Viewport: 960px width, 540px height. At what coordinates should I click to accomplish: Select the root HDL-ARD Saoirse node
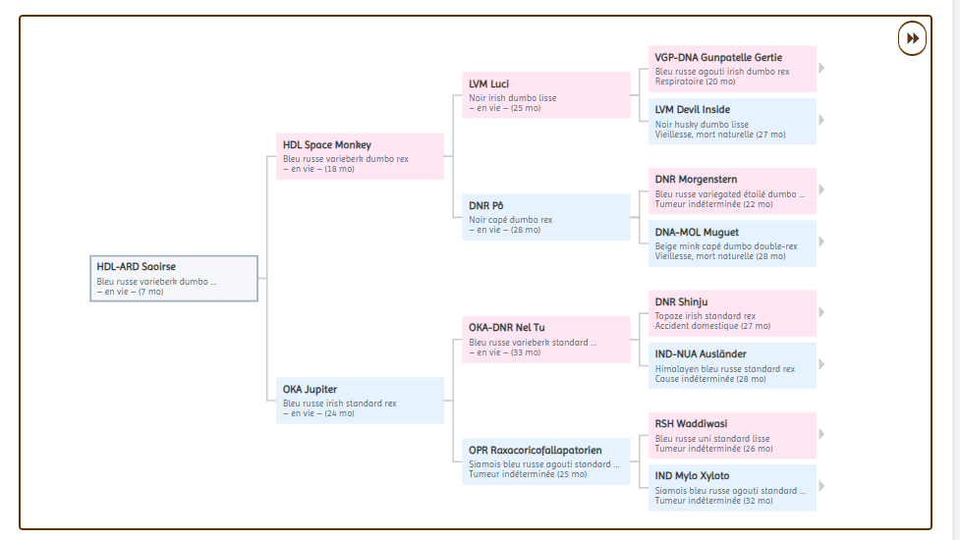174,278
